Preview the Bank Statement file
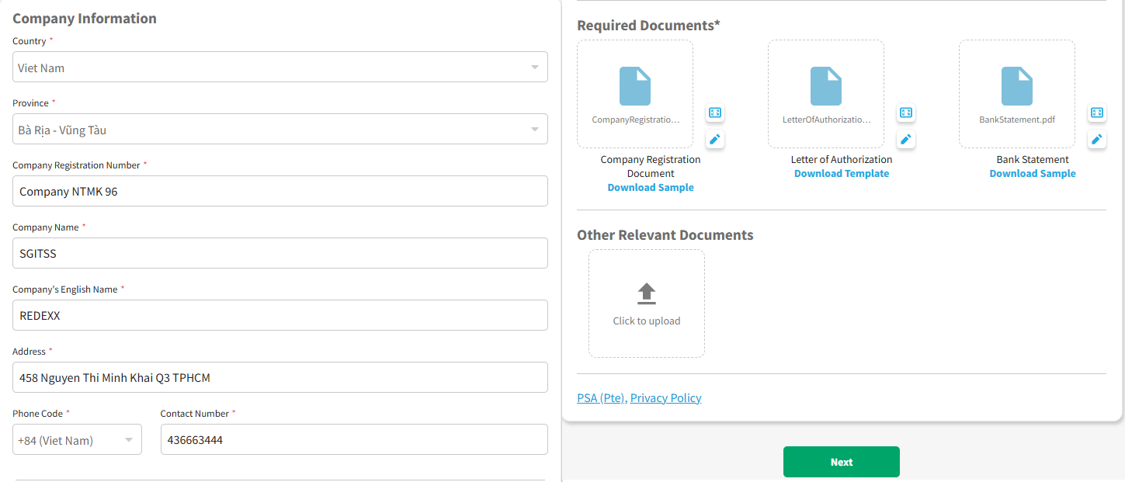This screenshot has height=482, width=1125. pos(1097,113)
